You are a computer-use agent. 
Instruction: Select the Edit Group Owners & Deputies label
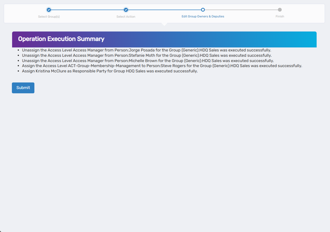[203, 16]
